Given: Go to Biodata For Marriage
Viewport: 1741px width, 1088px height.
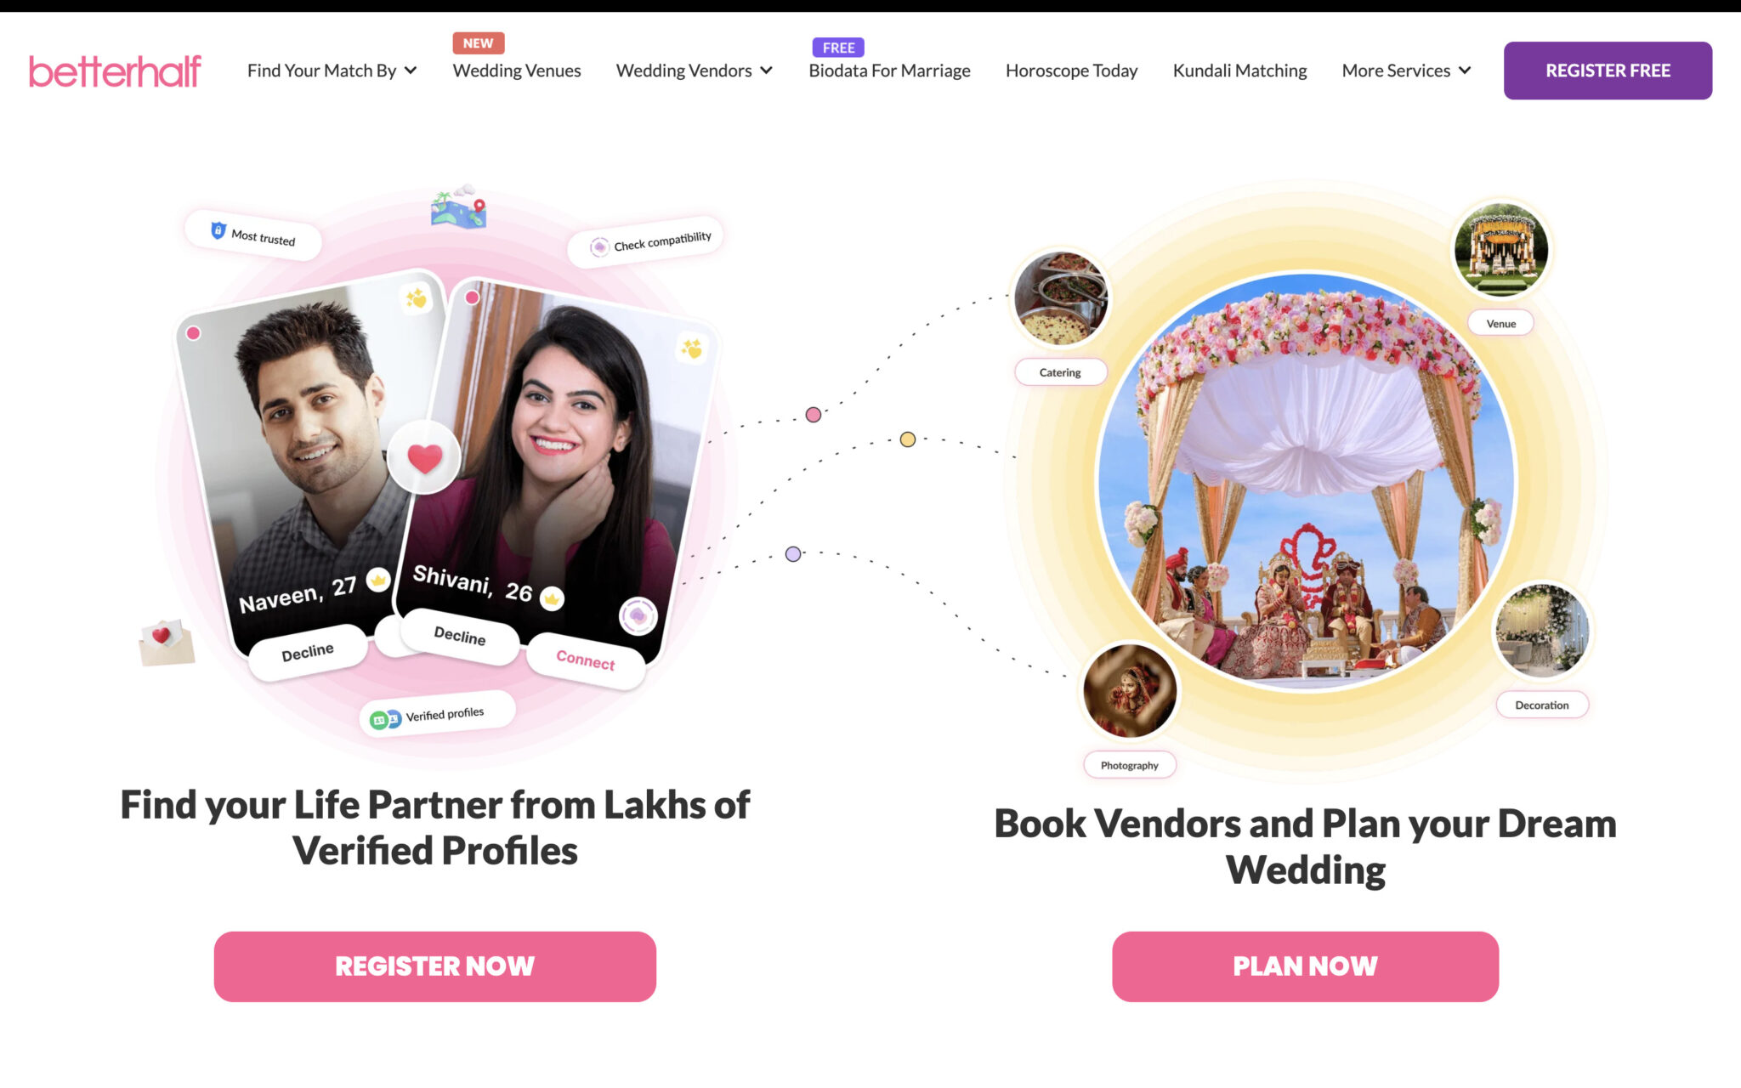Looking at the screenshot, I should pyautogui.click(x=889, y=71).
